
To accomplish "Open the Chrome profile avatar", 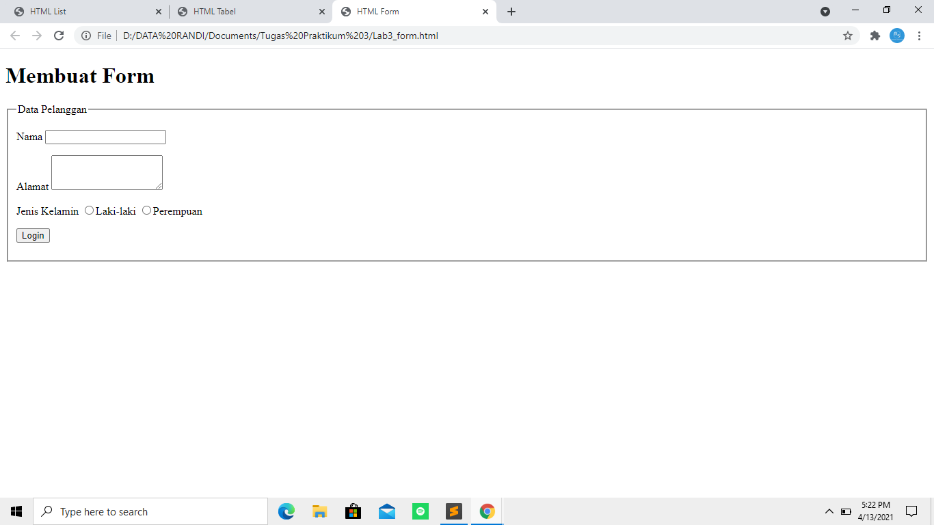I will [897, 35].
